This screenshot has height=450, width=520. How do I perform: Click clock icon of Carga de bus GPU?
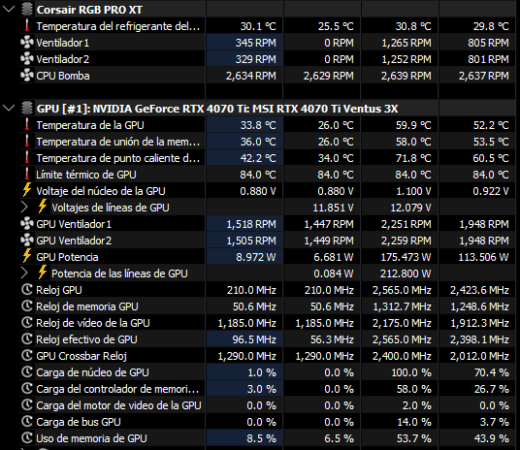(x=27, y=422)
